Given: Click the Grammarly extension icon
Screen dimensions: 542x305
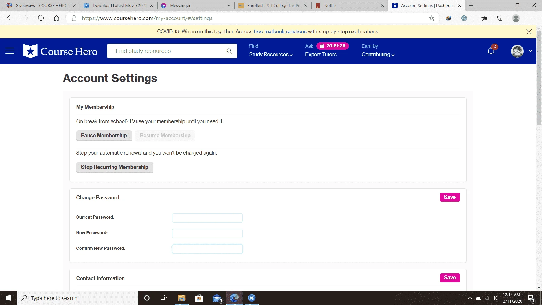Looking at the screenshot, I should click(x=464, y=18).
